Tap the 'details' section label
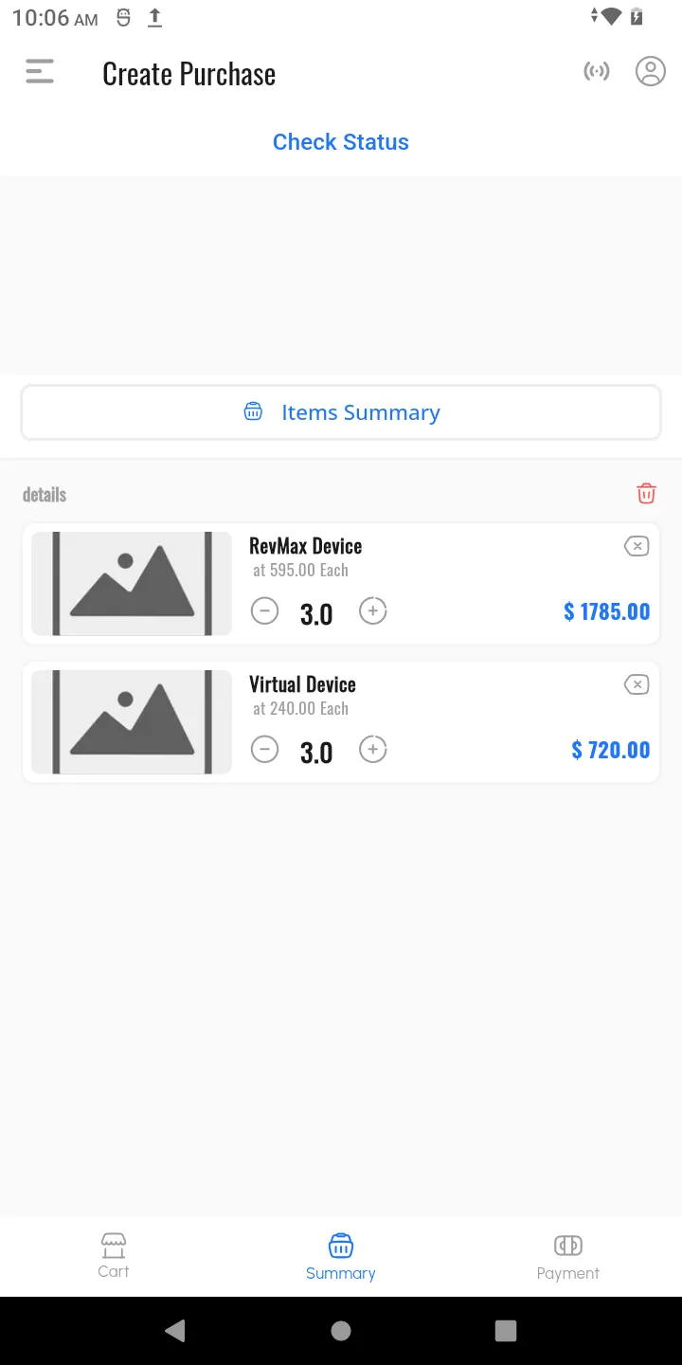This screenshot has height=1365, width=682. click(45, 495)
